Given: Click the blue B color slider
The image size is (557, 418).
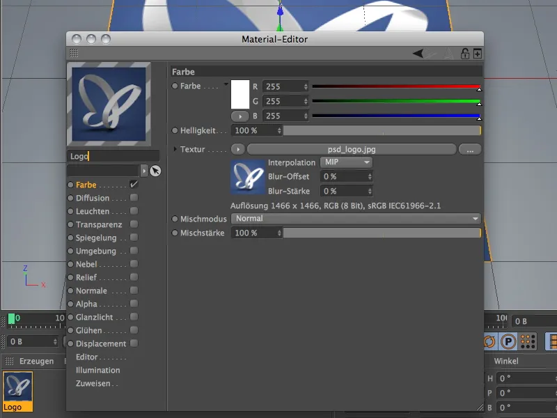Looking at the screenshot, I should [x=396, y=116].
